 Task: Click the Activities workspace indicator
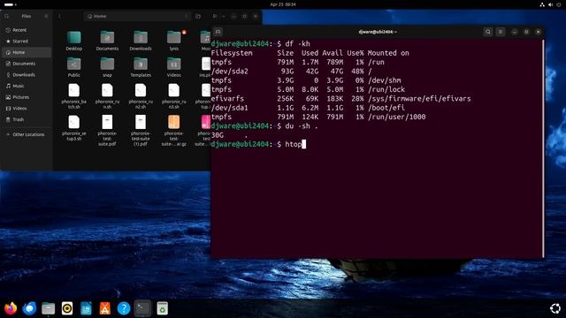(10, 4)
